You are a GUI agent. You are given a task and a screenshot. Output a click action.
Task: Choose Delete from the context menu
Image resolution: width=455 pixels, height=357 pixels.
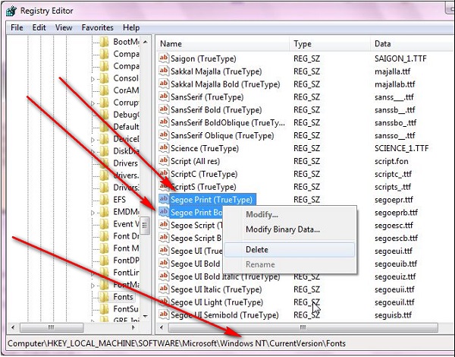tap(256, 249)
